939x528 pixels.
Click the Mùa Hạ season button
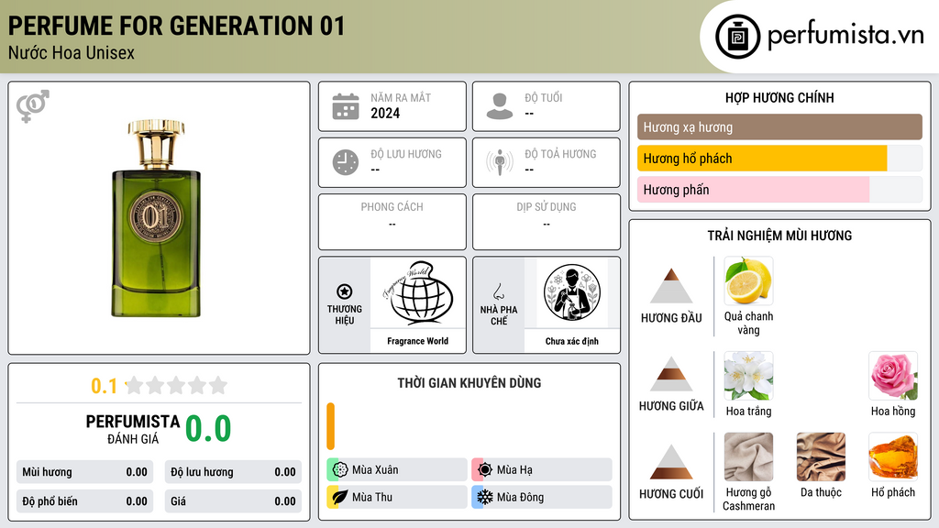(542, 470)
